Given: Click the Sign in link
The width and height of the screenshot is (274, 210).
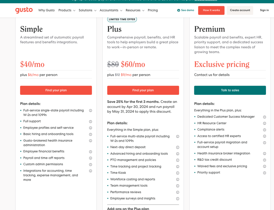Looking at the screenshot, I should (264, 10).
